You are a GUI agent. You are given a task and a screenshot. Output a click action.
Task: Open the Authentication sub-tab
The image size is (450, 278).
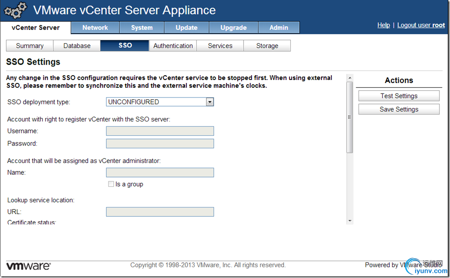(x=173, y=45)
